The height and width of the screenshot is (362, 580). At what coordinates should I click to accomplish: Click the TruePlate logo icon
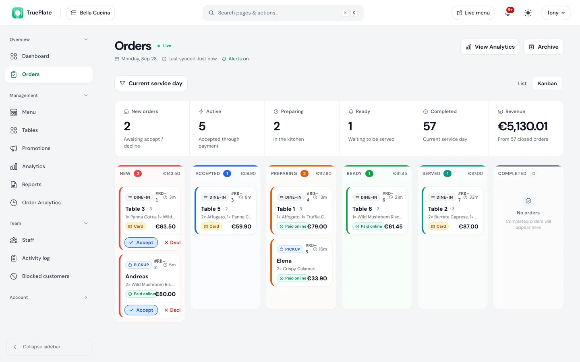point(17,13)
